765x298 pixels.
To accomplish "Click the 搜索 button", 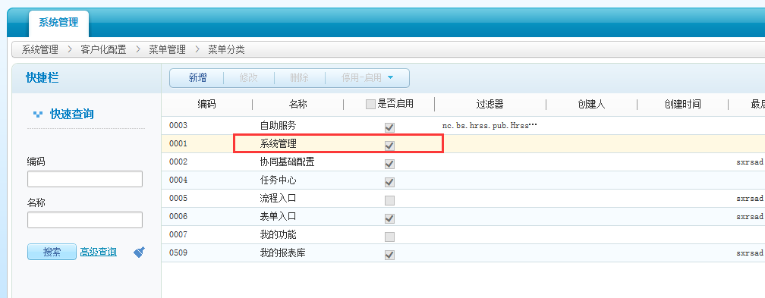I will 52,252.
